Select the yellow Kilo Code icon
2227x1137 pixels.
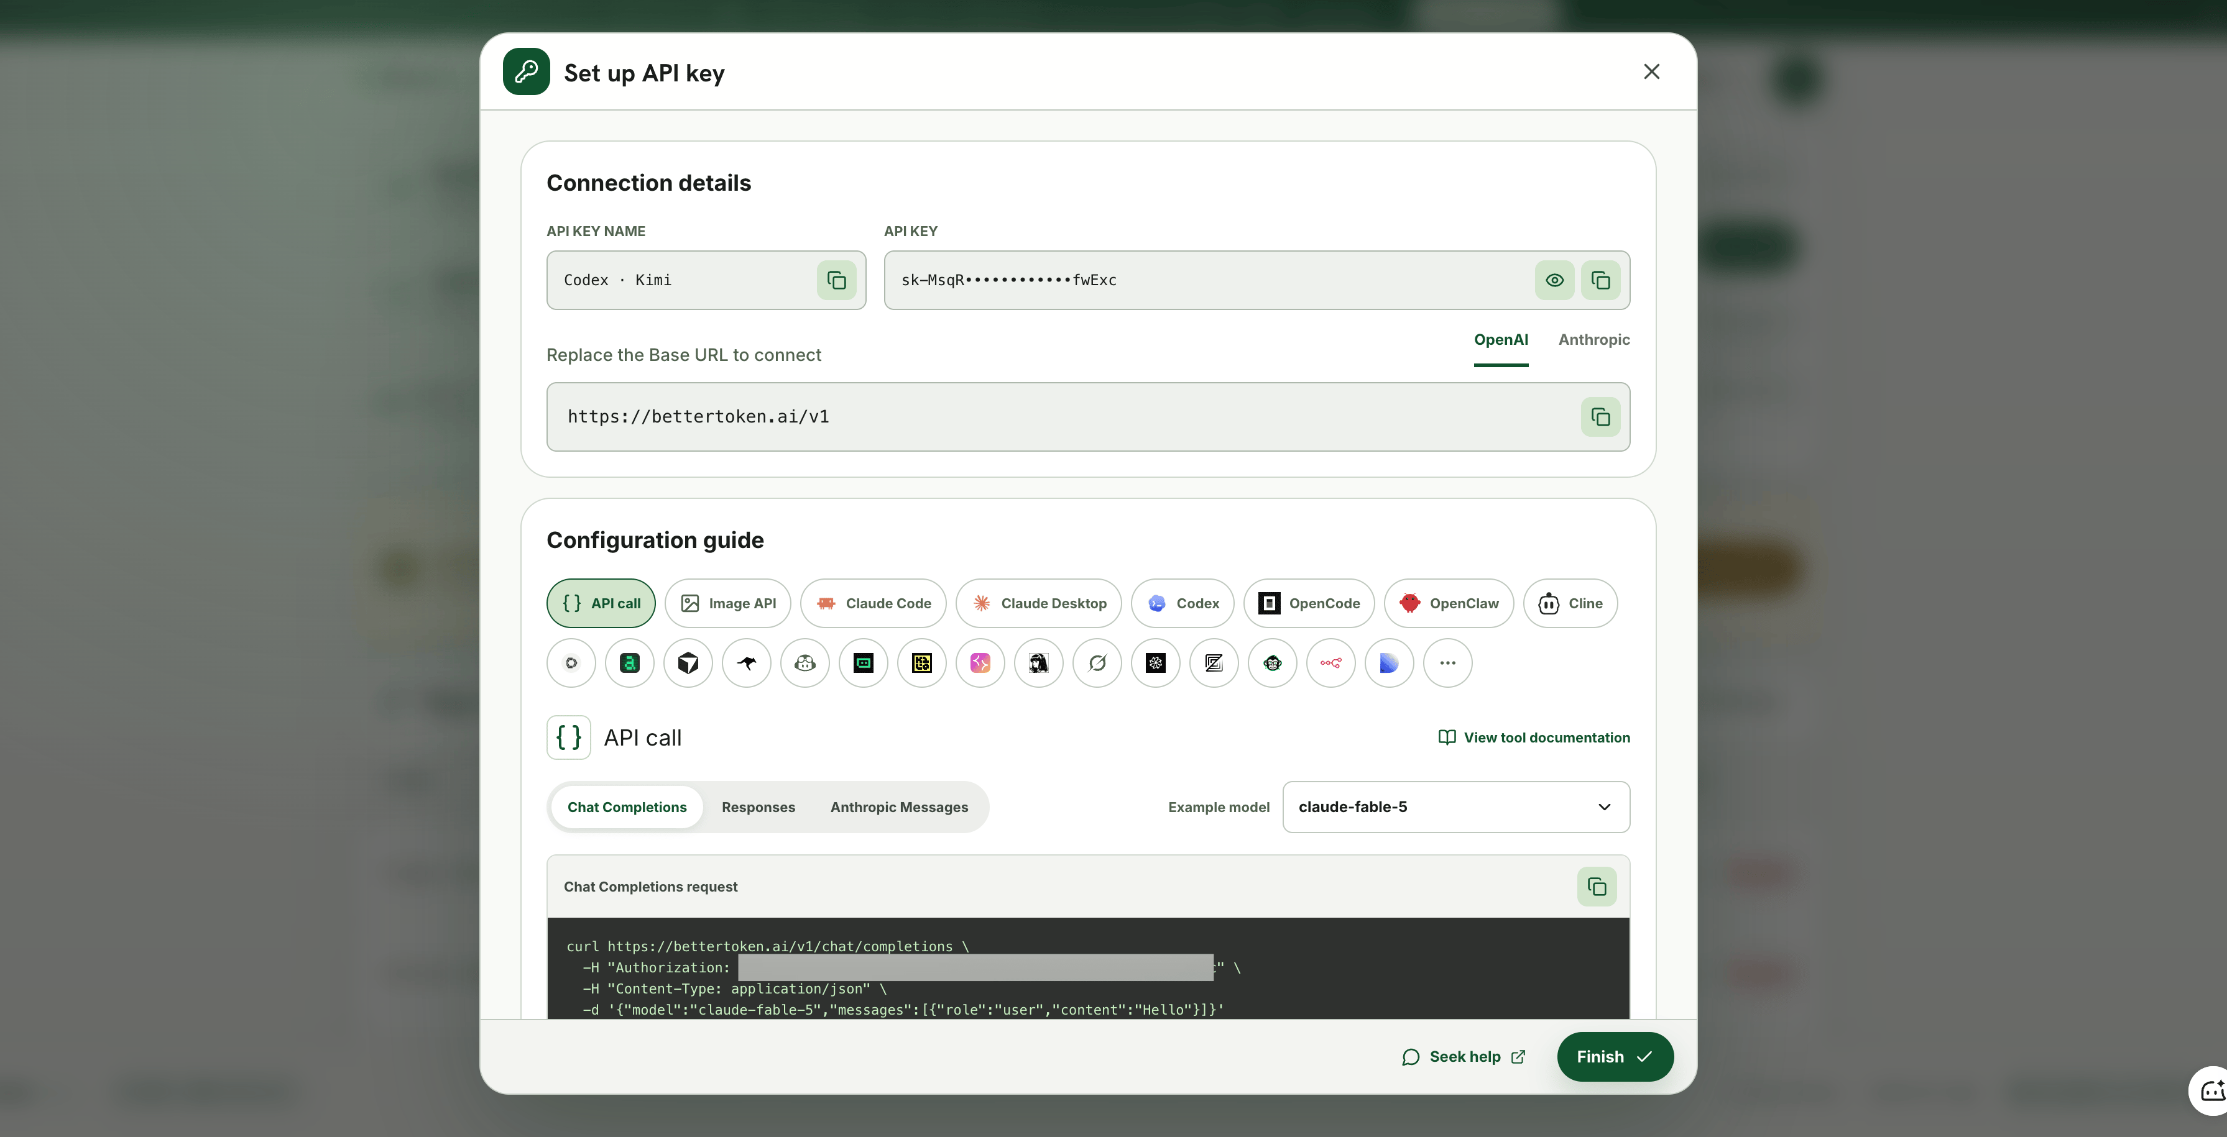tap(921, 663)
